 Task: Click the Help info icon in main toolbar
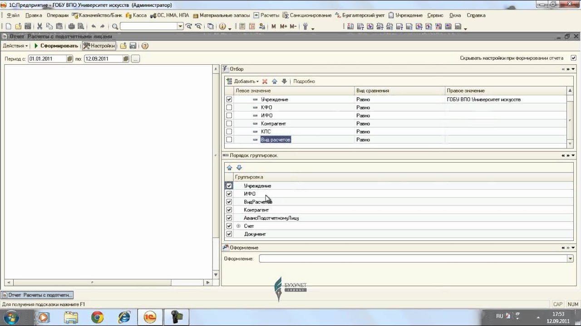click(x=222, y=26)
